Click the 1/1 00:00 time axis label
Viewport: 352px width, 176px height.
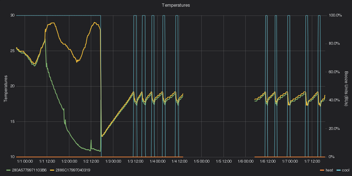click(25, 161)
